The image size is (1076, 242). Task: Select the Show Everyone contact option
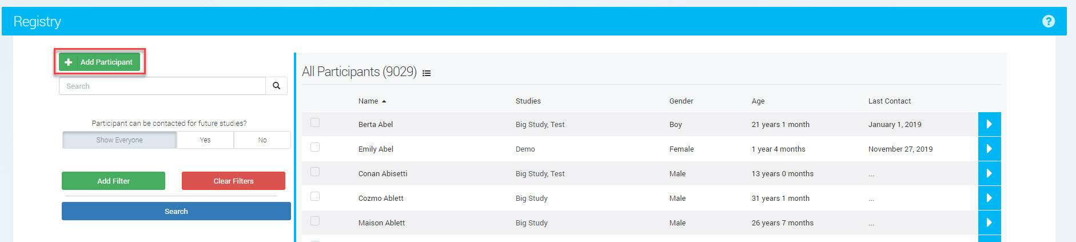[119, 140]
